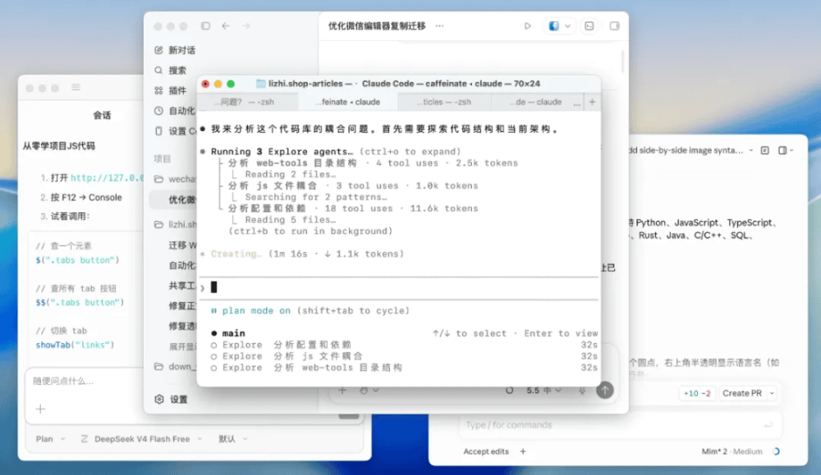The image size is (821, 475).
Task: Go back with the left arrow
Action: coord(226,25)
